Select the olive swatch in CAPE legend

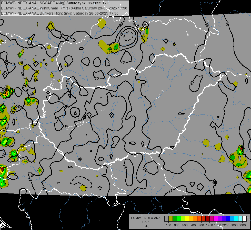(170, 219)
